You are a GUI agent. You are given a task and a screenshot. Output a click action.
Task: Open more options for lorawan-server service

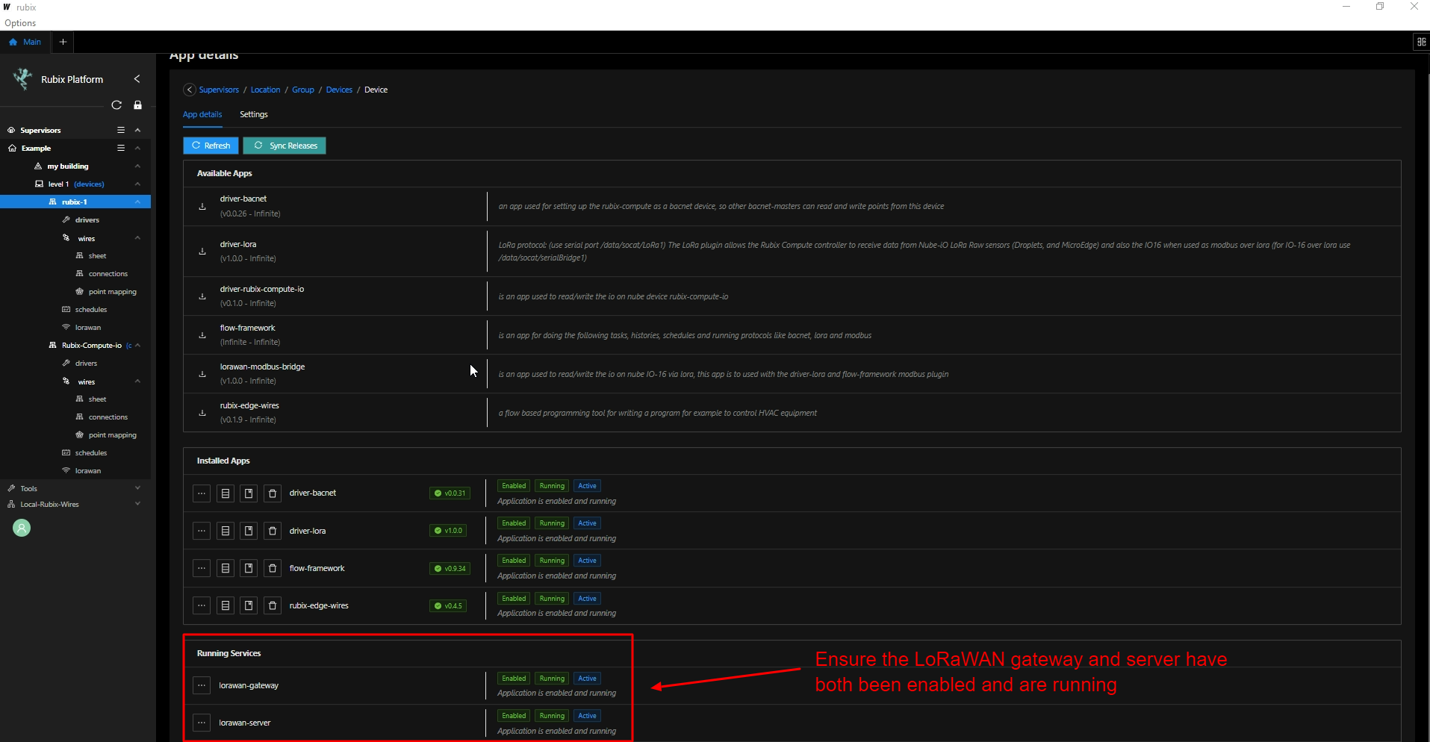click(202, 723)
